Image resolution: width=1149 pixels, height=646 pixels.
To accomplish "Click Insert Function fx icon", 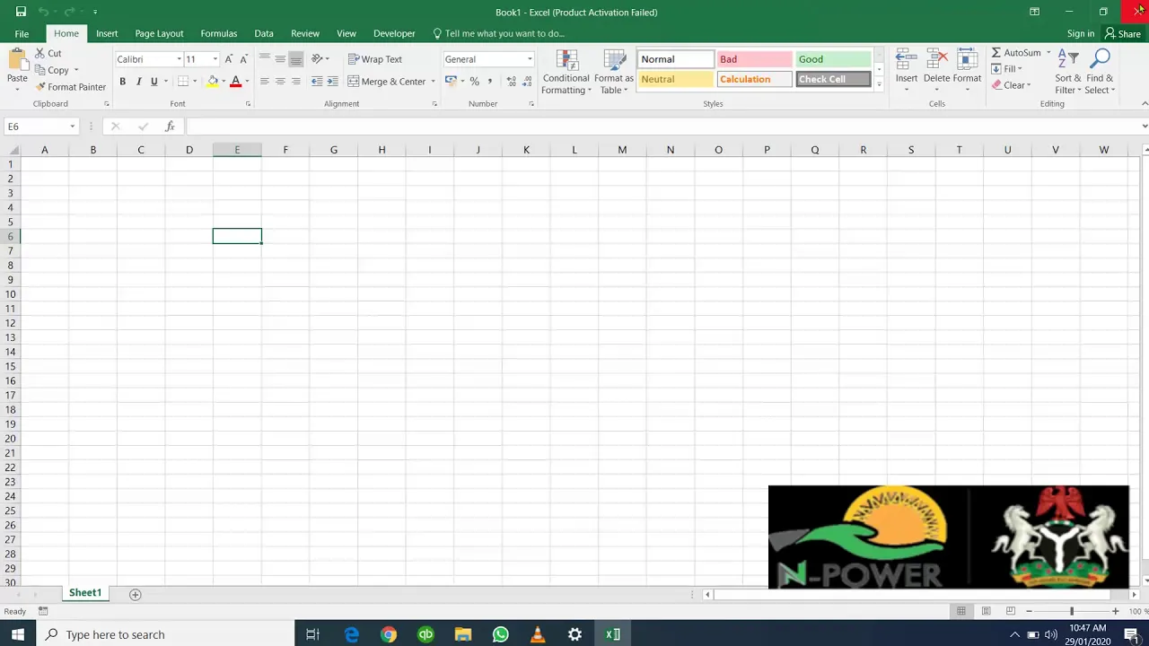I will click(x=170, y=127).
